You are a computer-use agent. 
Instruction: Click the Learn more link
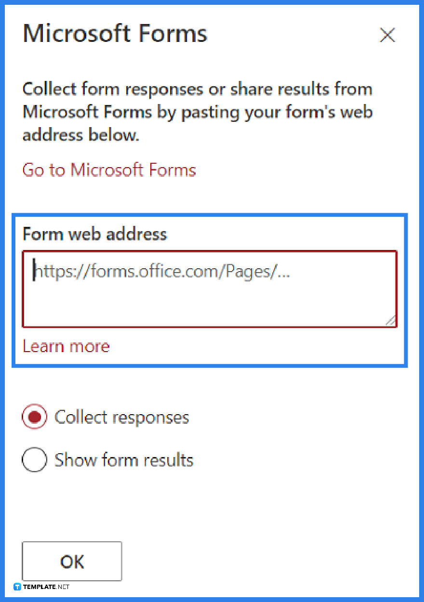66,346
